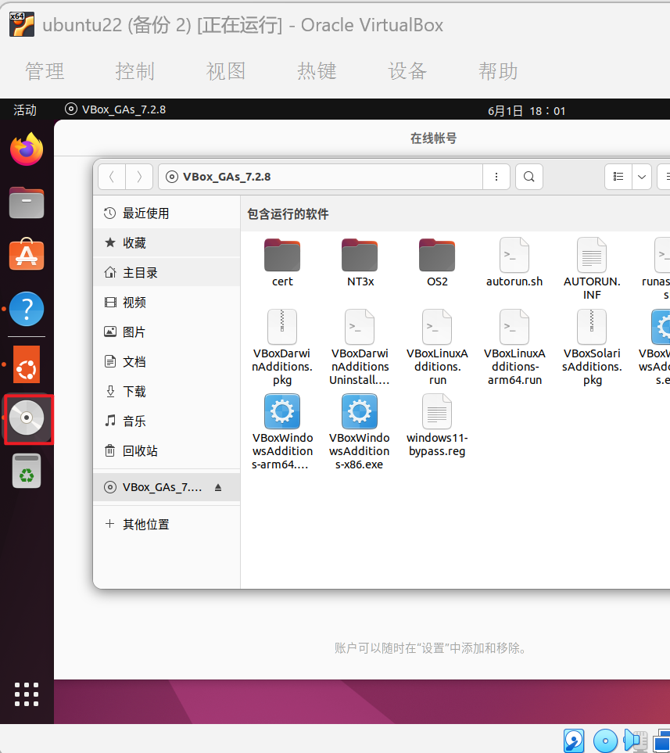The image size is (670, 753).
Task: Open 设备 menu in VirtualBox
Action: (407, 71)
